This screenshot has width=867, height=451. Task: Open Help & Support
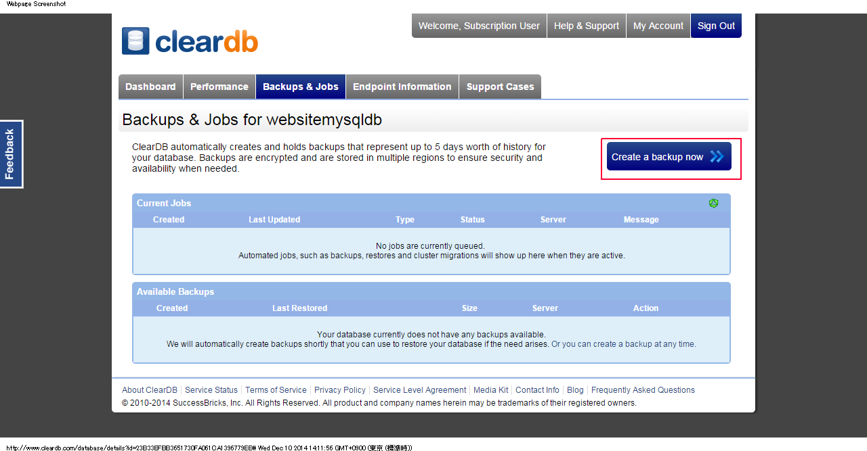pyautogui.click(x=586, y=26)
